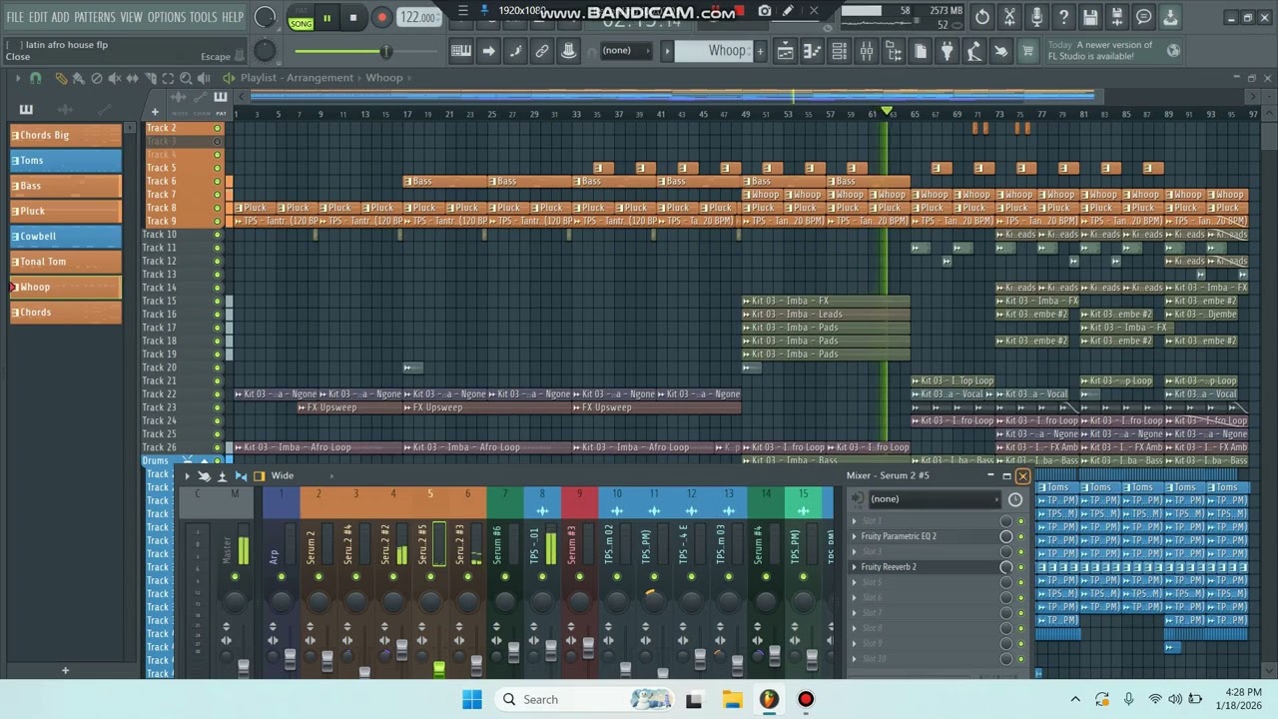
Task: Save the project with the floppy icon
Action: (x=1090, y=17)
